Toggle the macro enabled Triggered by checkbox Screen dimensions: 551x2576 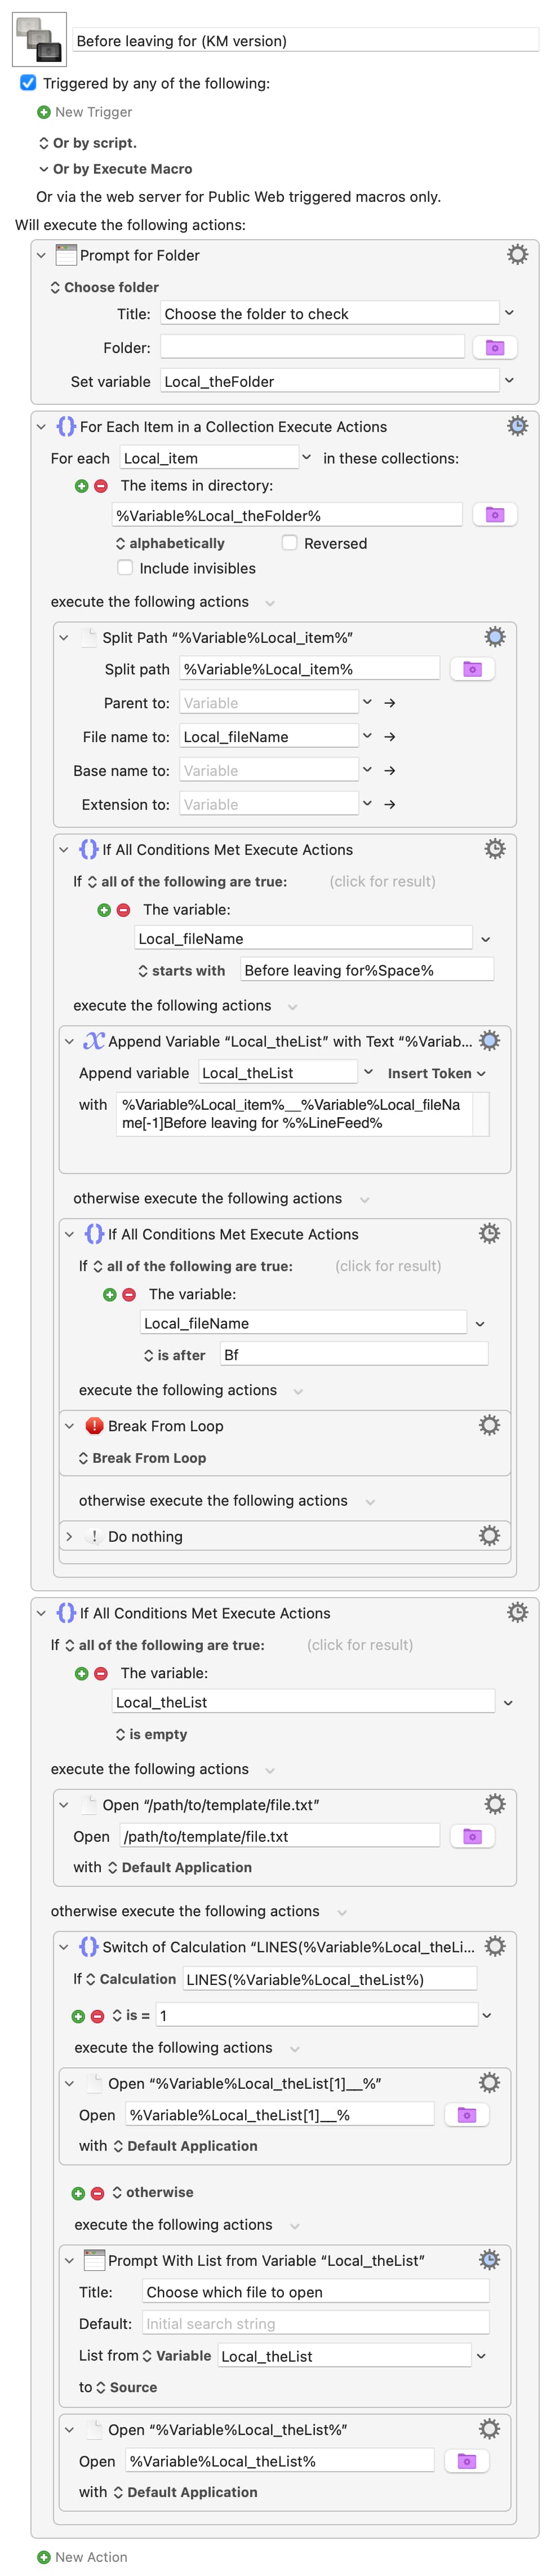[29, 83]
